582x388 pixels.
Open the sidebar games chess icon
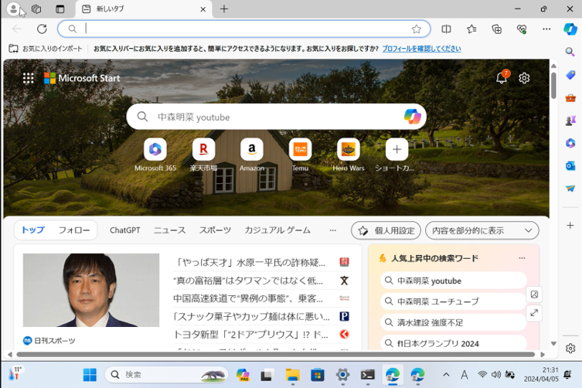pos(570,121)
